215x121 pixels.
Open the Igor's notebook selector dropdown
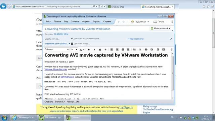[160, 28]
